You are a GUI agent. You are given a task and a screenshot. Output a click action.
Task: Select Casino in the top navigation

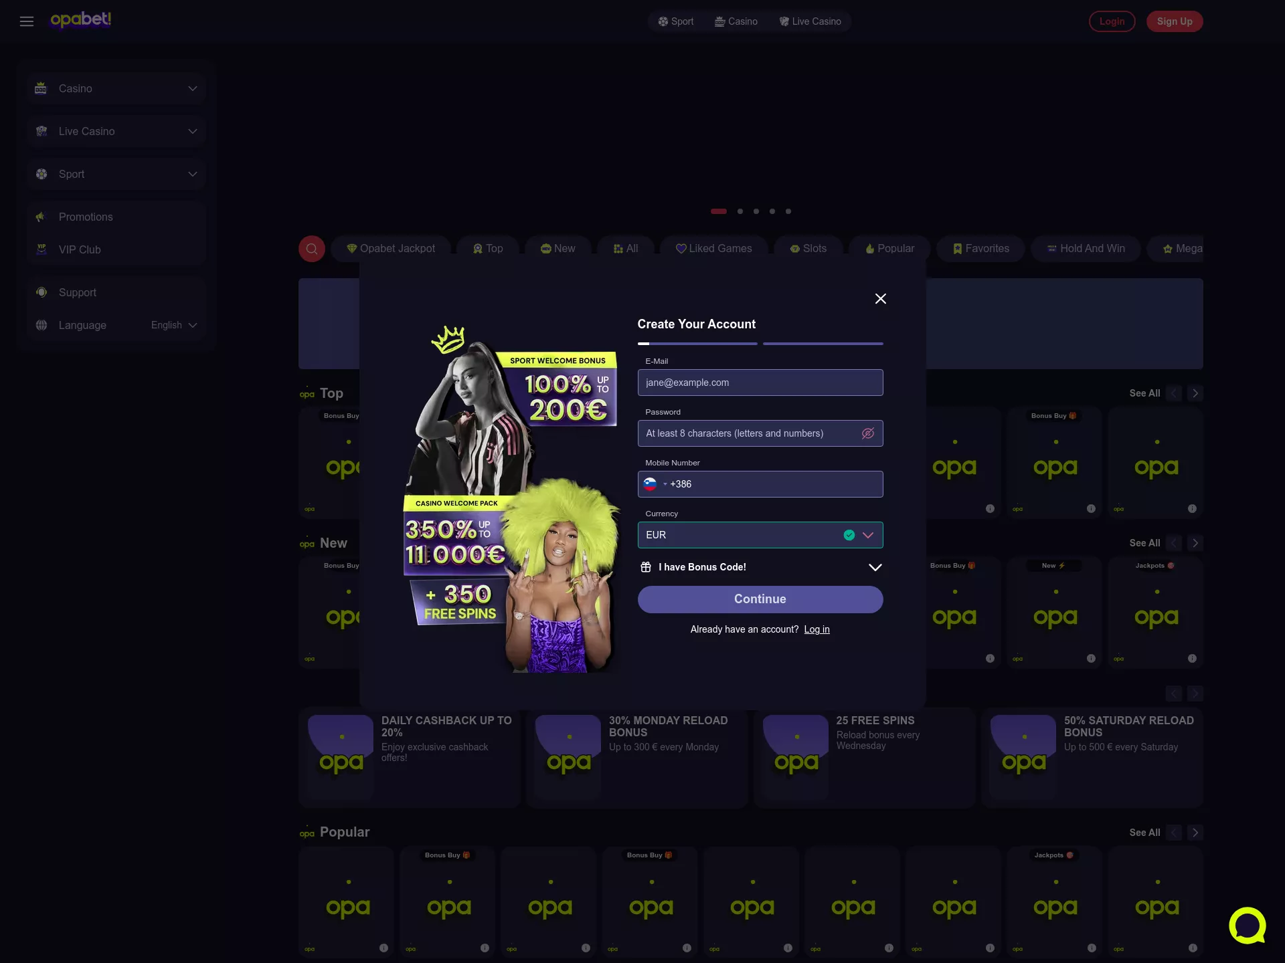(x=736, y=21)
